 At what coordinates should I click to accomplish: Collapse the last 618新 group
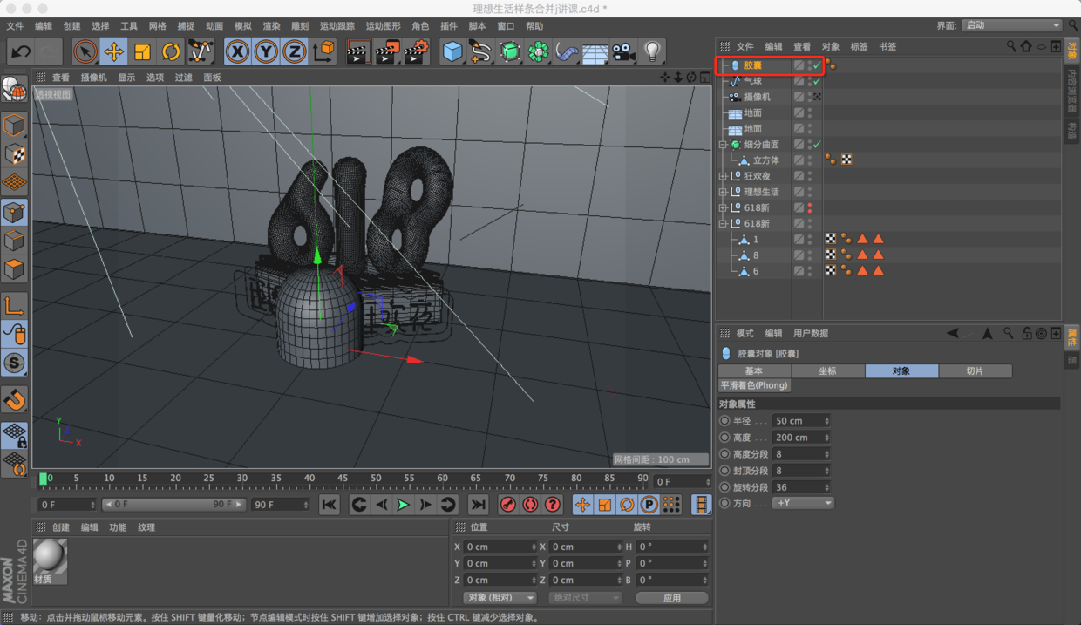(723, 224)
